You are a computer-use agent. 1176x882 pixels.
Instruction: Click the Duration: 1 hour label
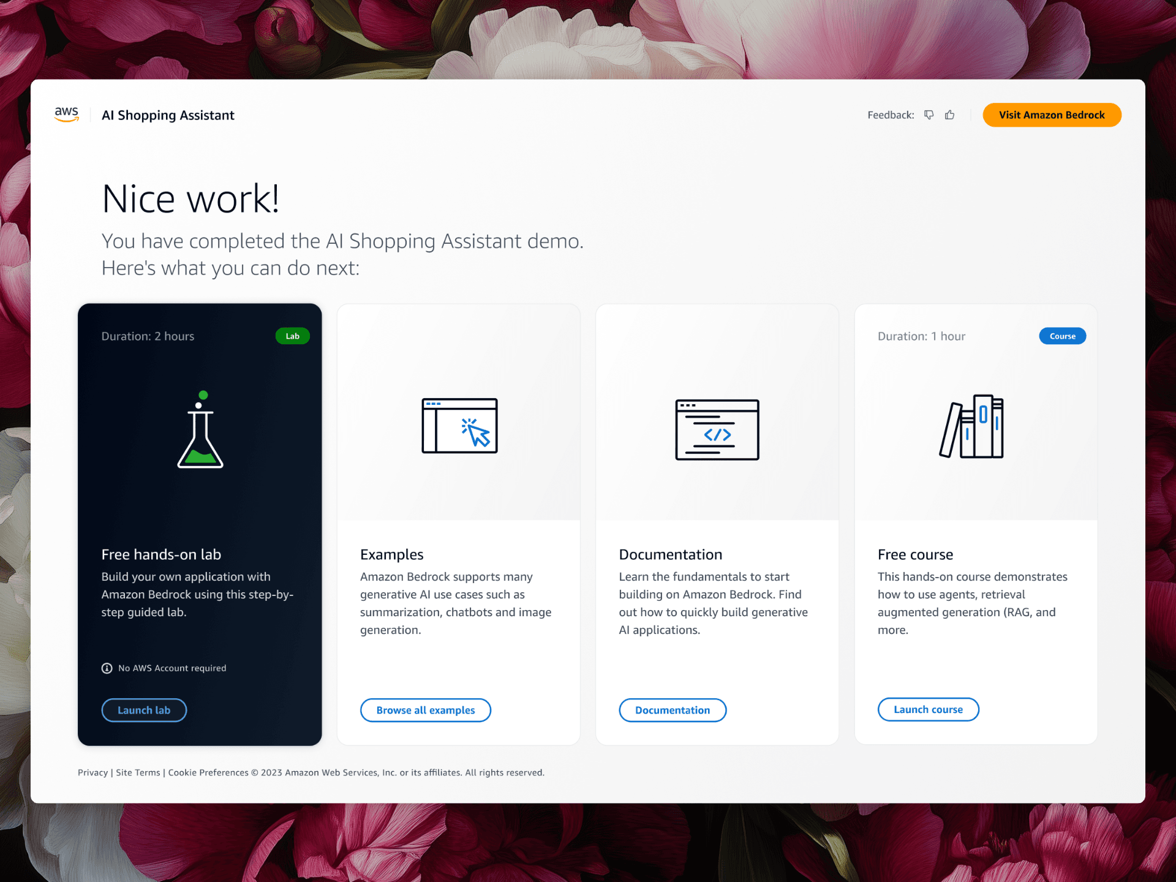[921, 336]
